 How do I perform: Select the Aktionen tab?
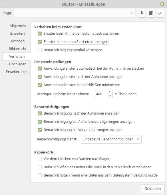pos(18,41)
